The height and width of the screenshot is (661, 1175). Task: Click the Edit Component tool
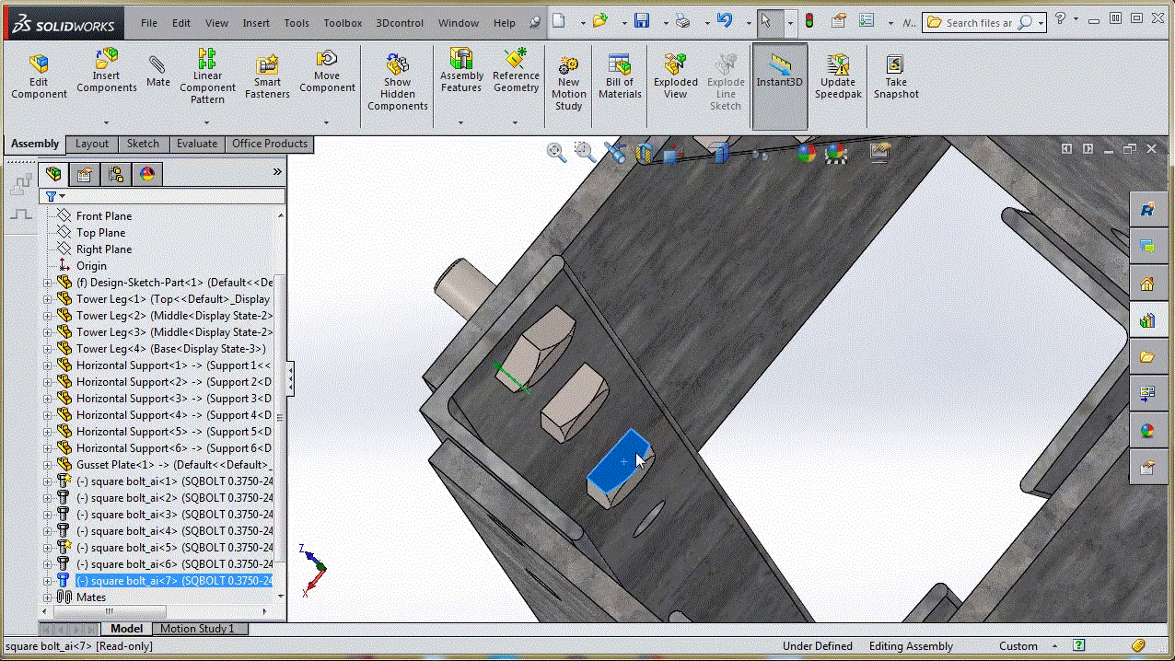39,77
